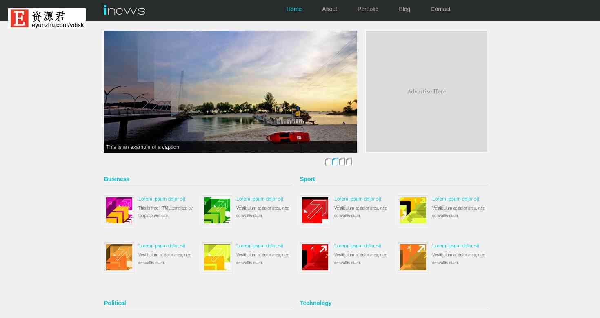Screen dimensions: 600x318
Task: Select the highlighted second slide pagination icon
Action: 335,161
